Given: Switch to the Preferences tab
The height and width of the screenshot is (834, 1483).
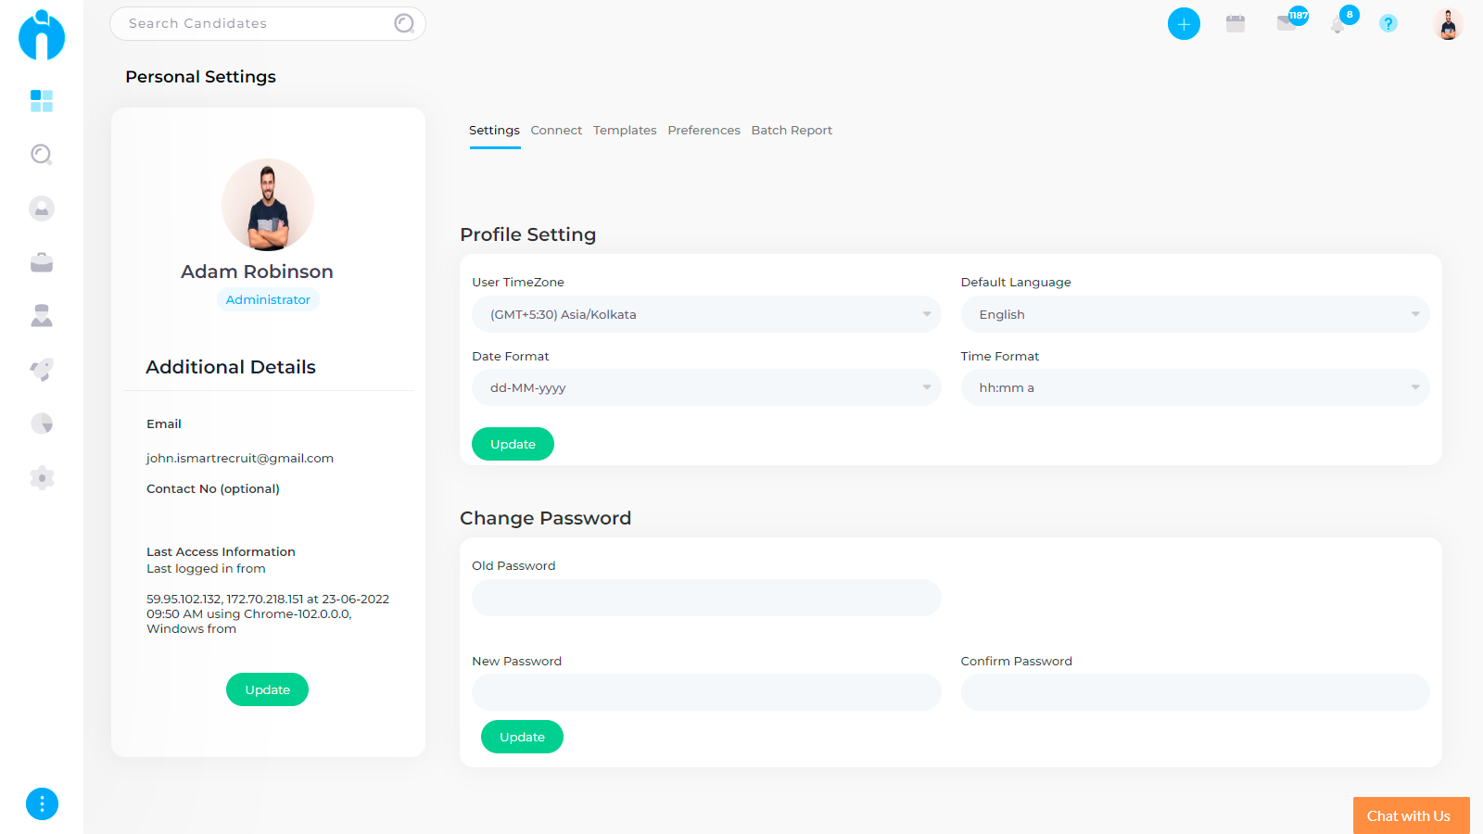Looking at the screenshot, I should (x=703, y=131).
